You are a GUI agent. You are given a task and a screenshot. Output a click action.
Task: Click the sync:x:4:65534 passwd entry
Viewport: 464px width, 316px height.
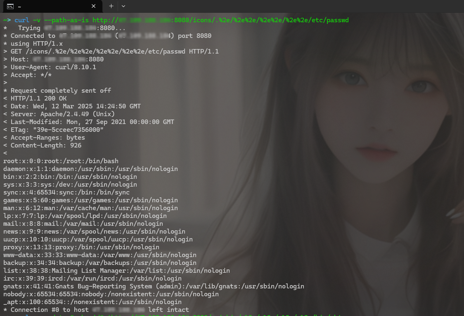[66, 192]
